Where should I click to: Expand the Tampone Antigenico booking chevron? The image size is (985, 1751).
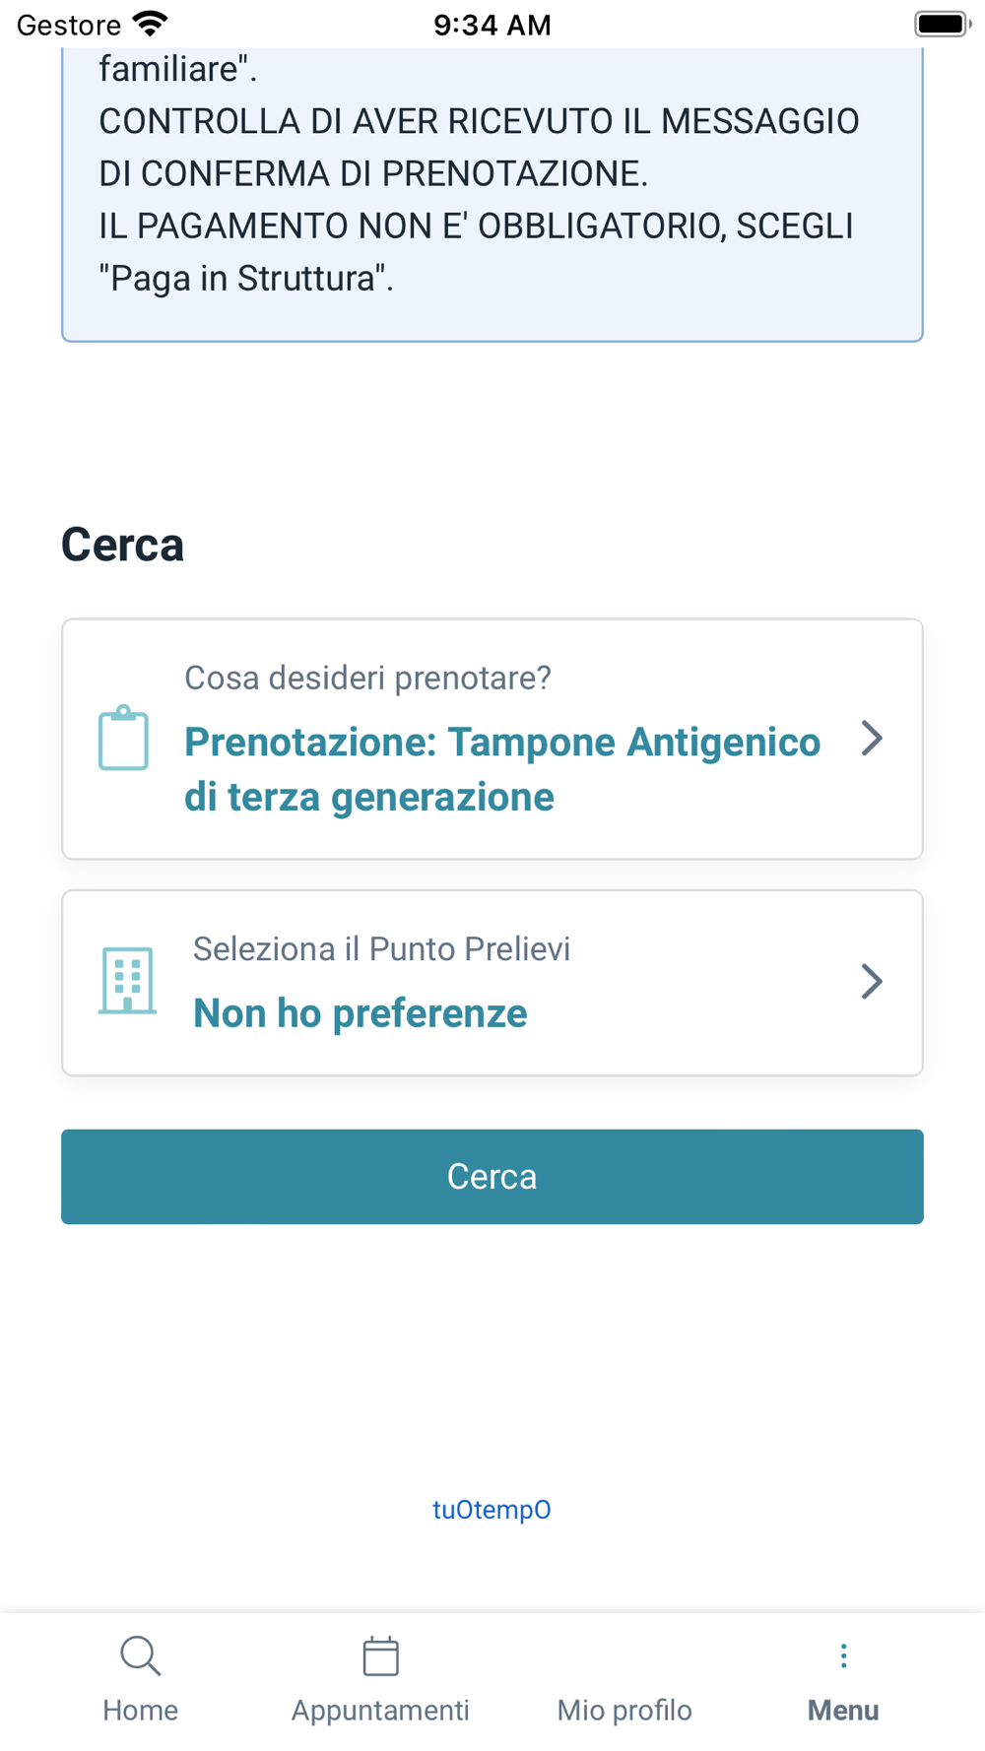pos(871,739)
